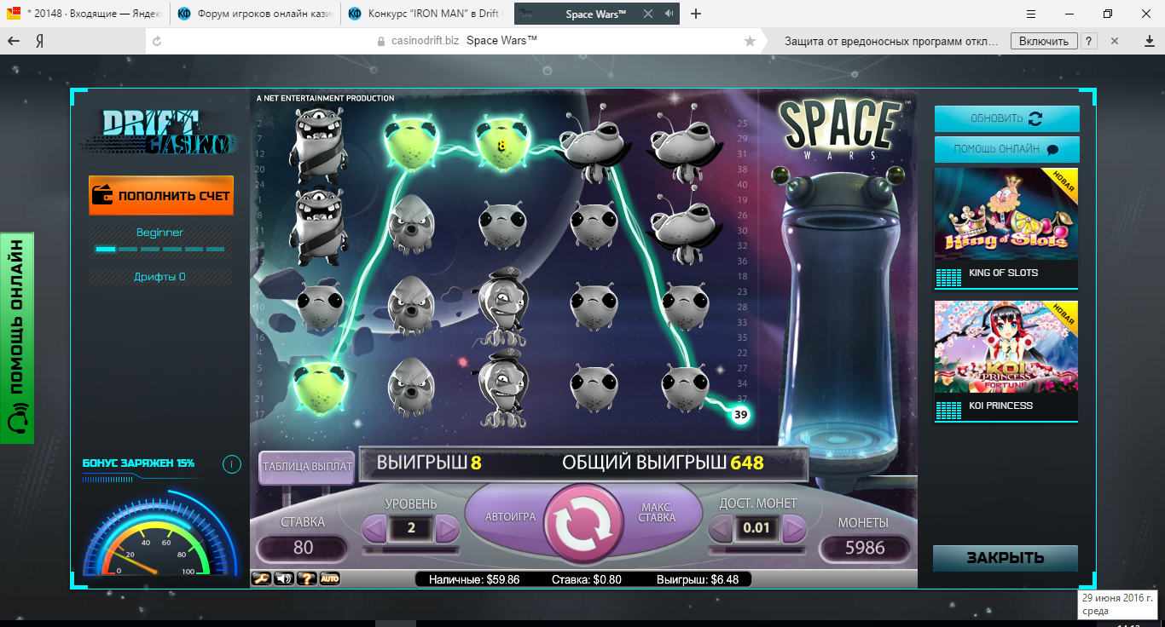Open Таблица Выплат paytable
The image size is (1165, 627).
307,467
